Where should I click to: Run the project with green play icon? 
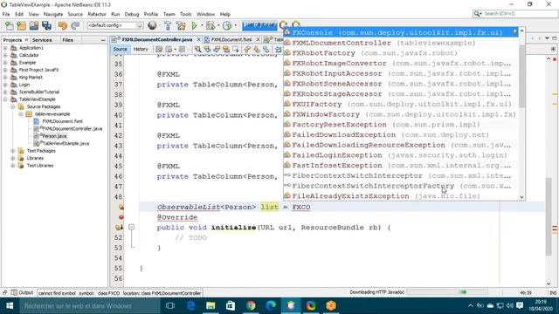click(194, 25)
